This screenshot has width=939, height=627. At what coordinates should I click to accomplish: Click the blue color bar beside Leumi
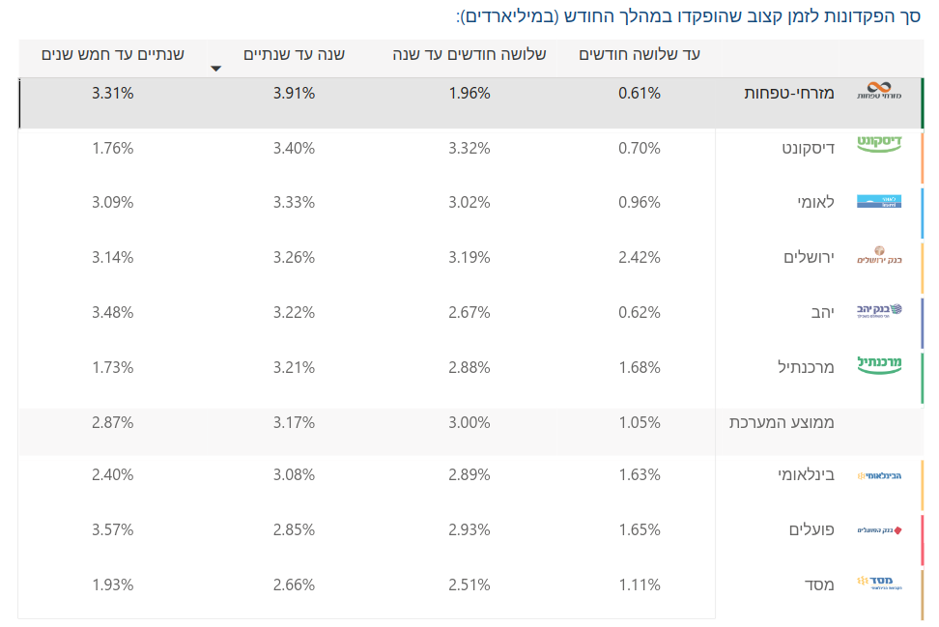coord(923,213)
